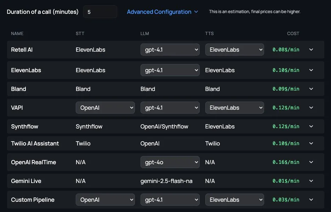Expand the Custom Pipeline row chevron

[311, 200]
